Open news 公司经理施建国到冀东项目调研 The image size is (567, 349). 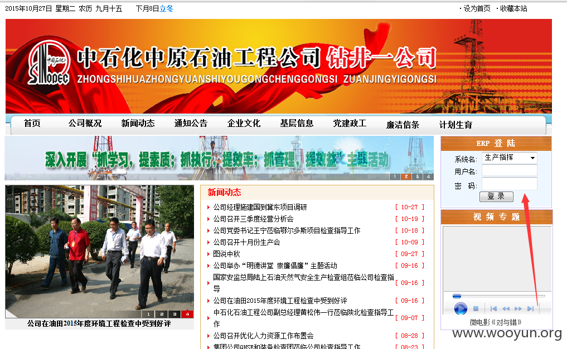[260, 207]
